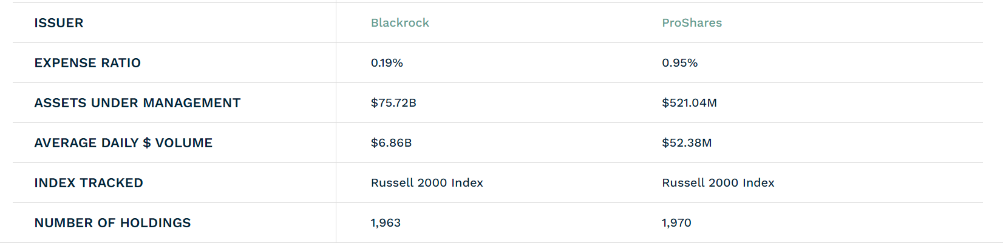Click the 1,963 holdings value
This screenshot has width=1003, height=243.
pos(386,223)
